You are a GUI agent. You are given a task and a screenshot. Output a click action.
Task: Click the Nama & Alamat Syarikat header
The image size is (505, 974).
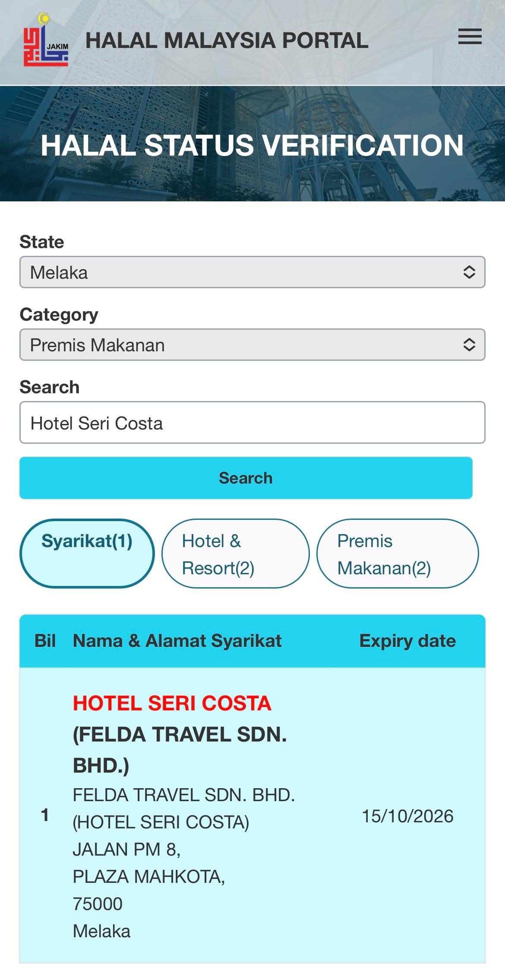pos(177,641)
